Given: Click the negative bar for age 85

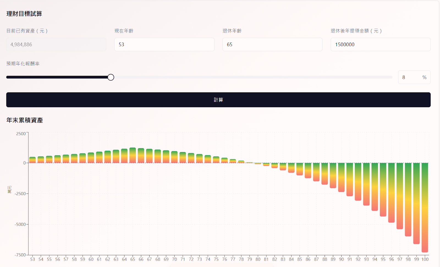Looking at the screenshot, I should click(x=299, y=169).
